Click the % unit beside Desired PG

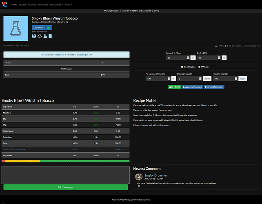pos(224,58)
